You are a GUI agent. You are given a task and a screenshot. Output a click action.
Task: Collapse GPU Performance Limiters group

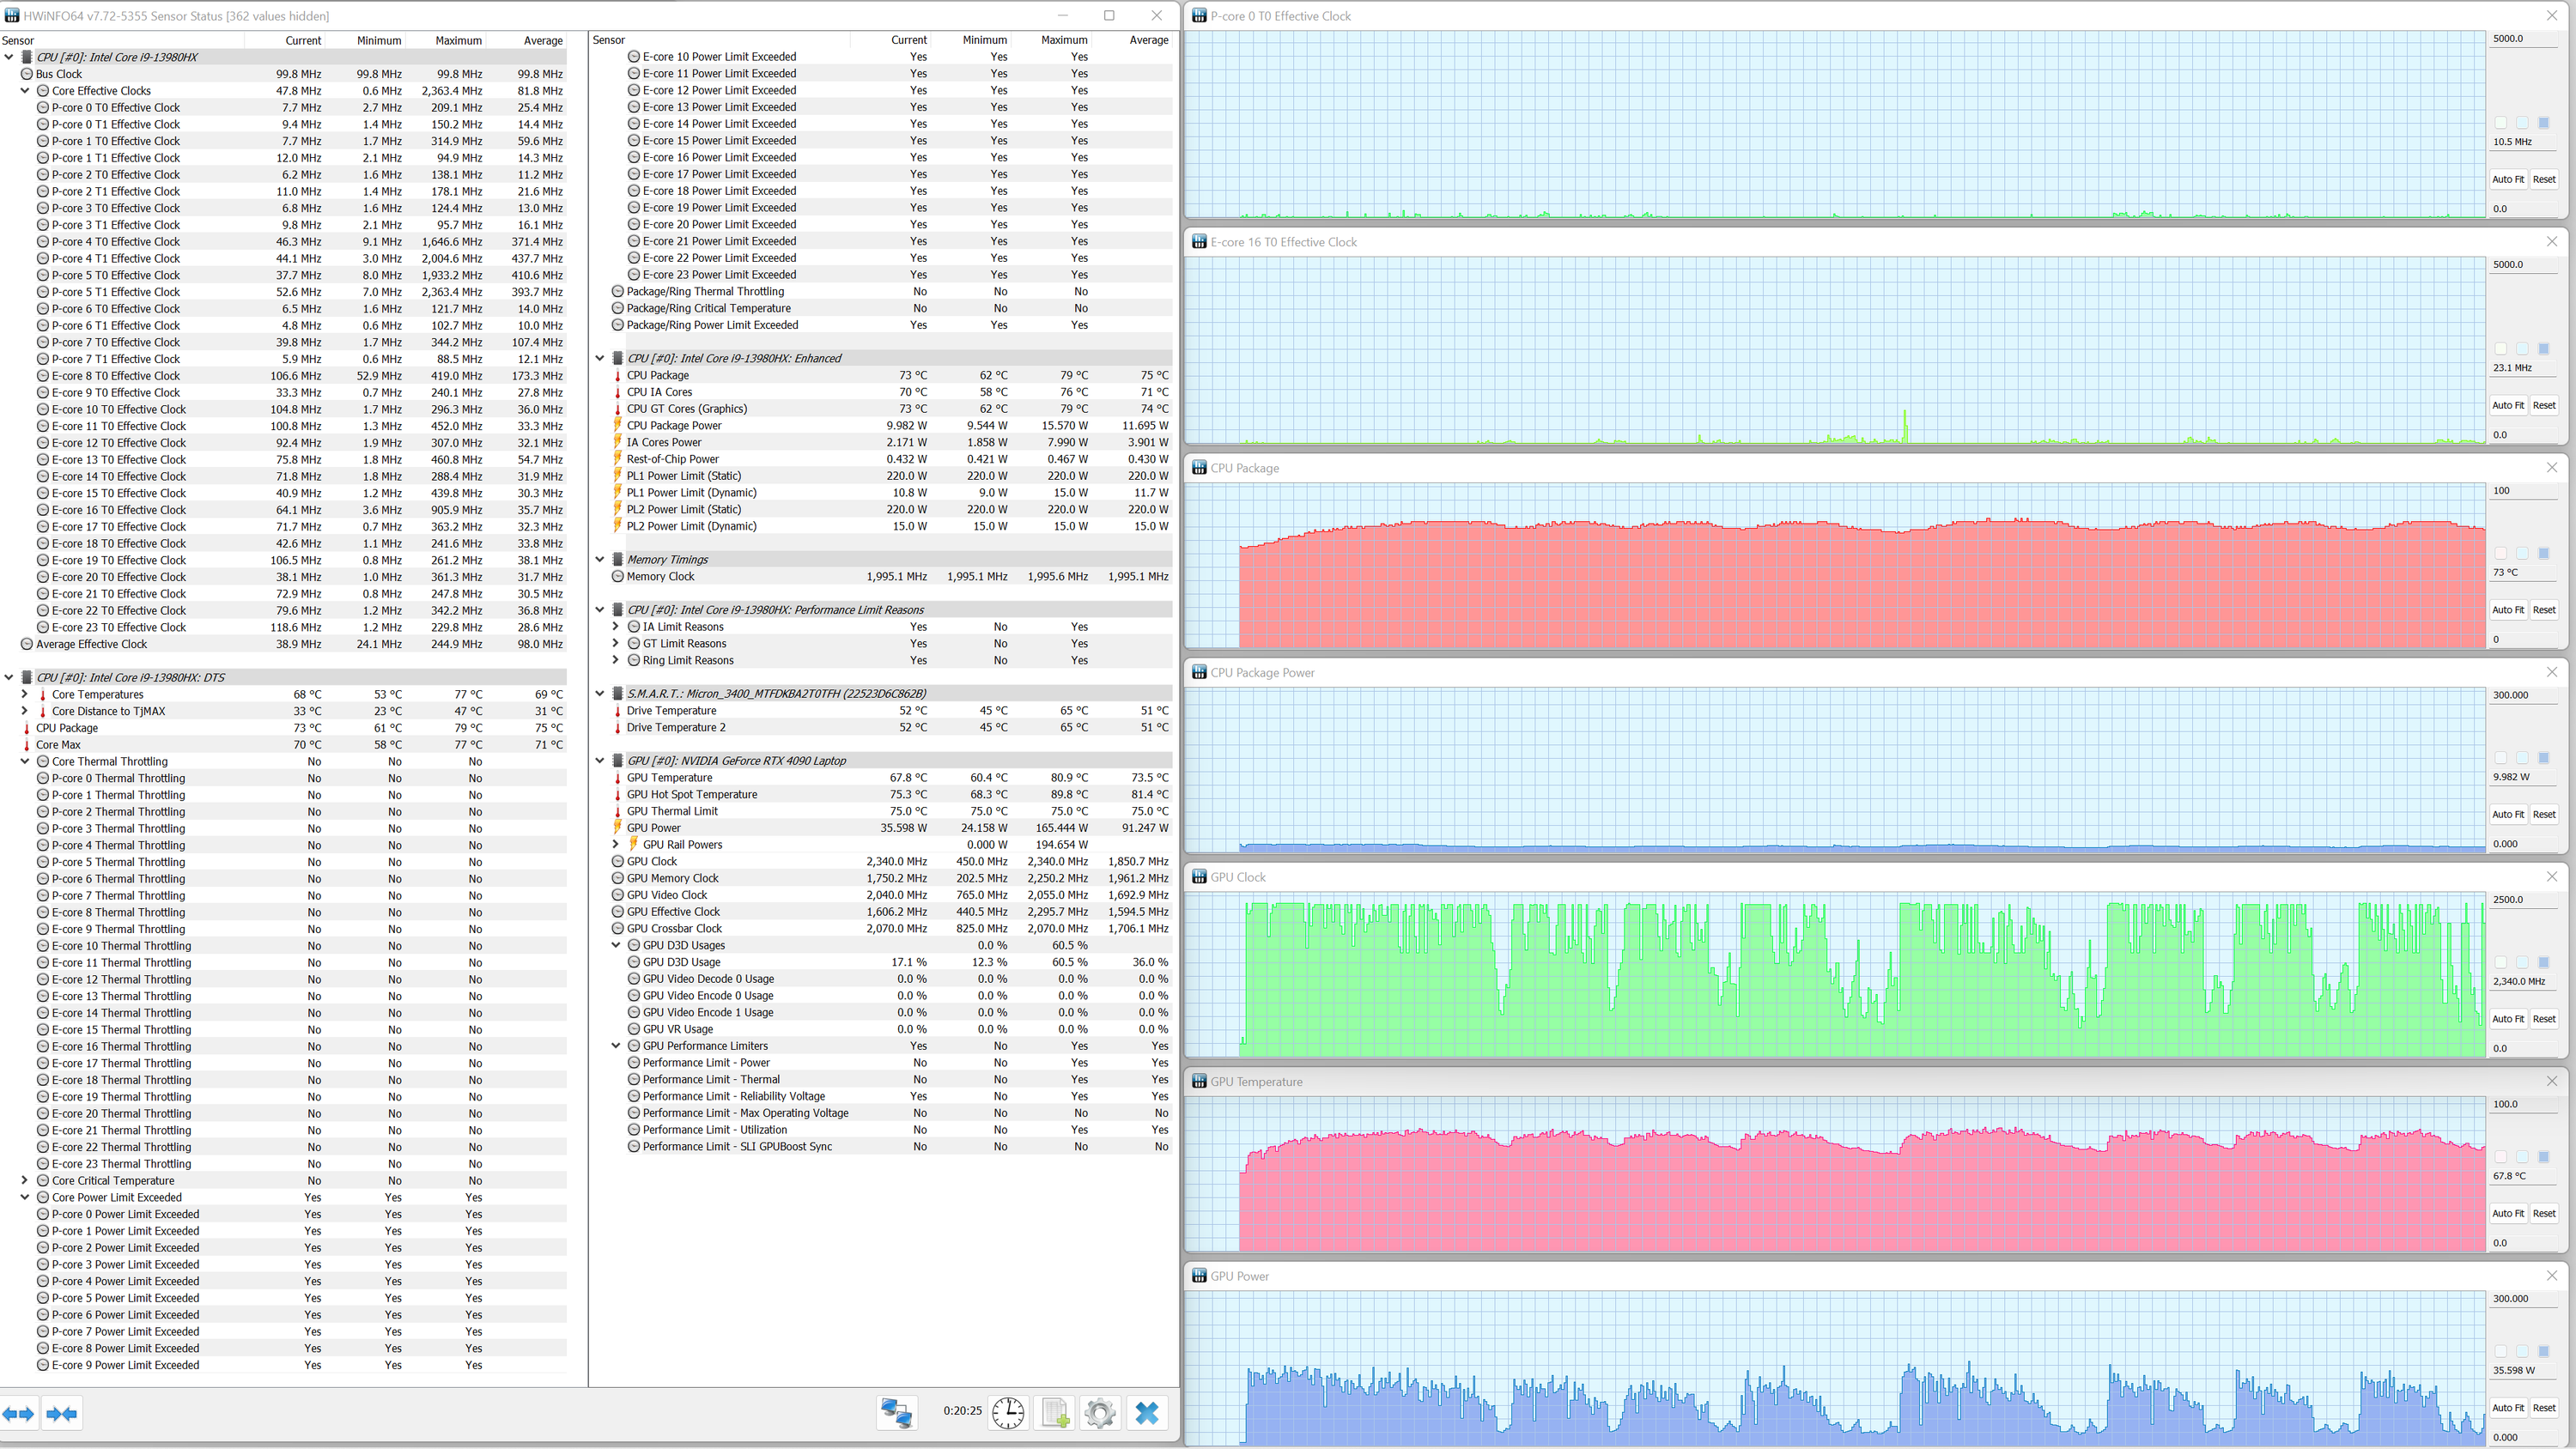click(616, 1046)
